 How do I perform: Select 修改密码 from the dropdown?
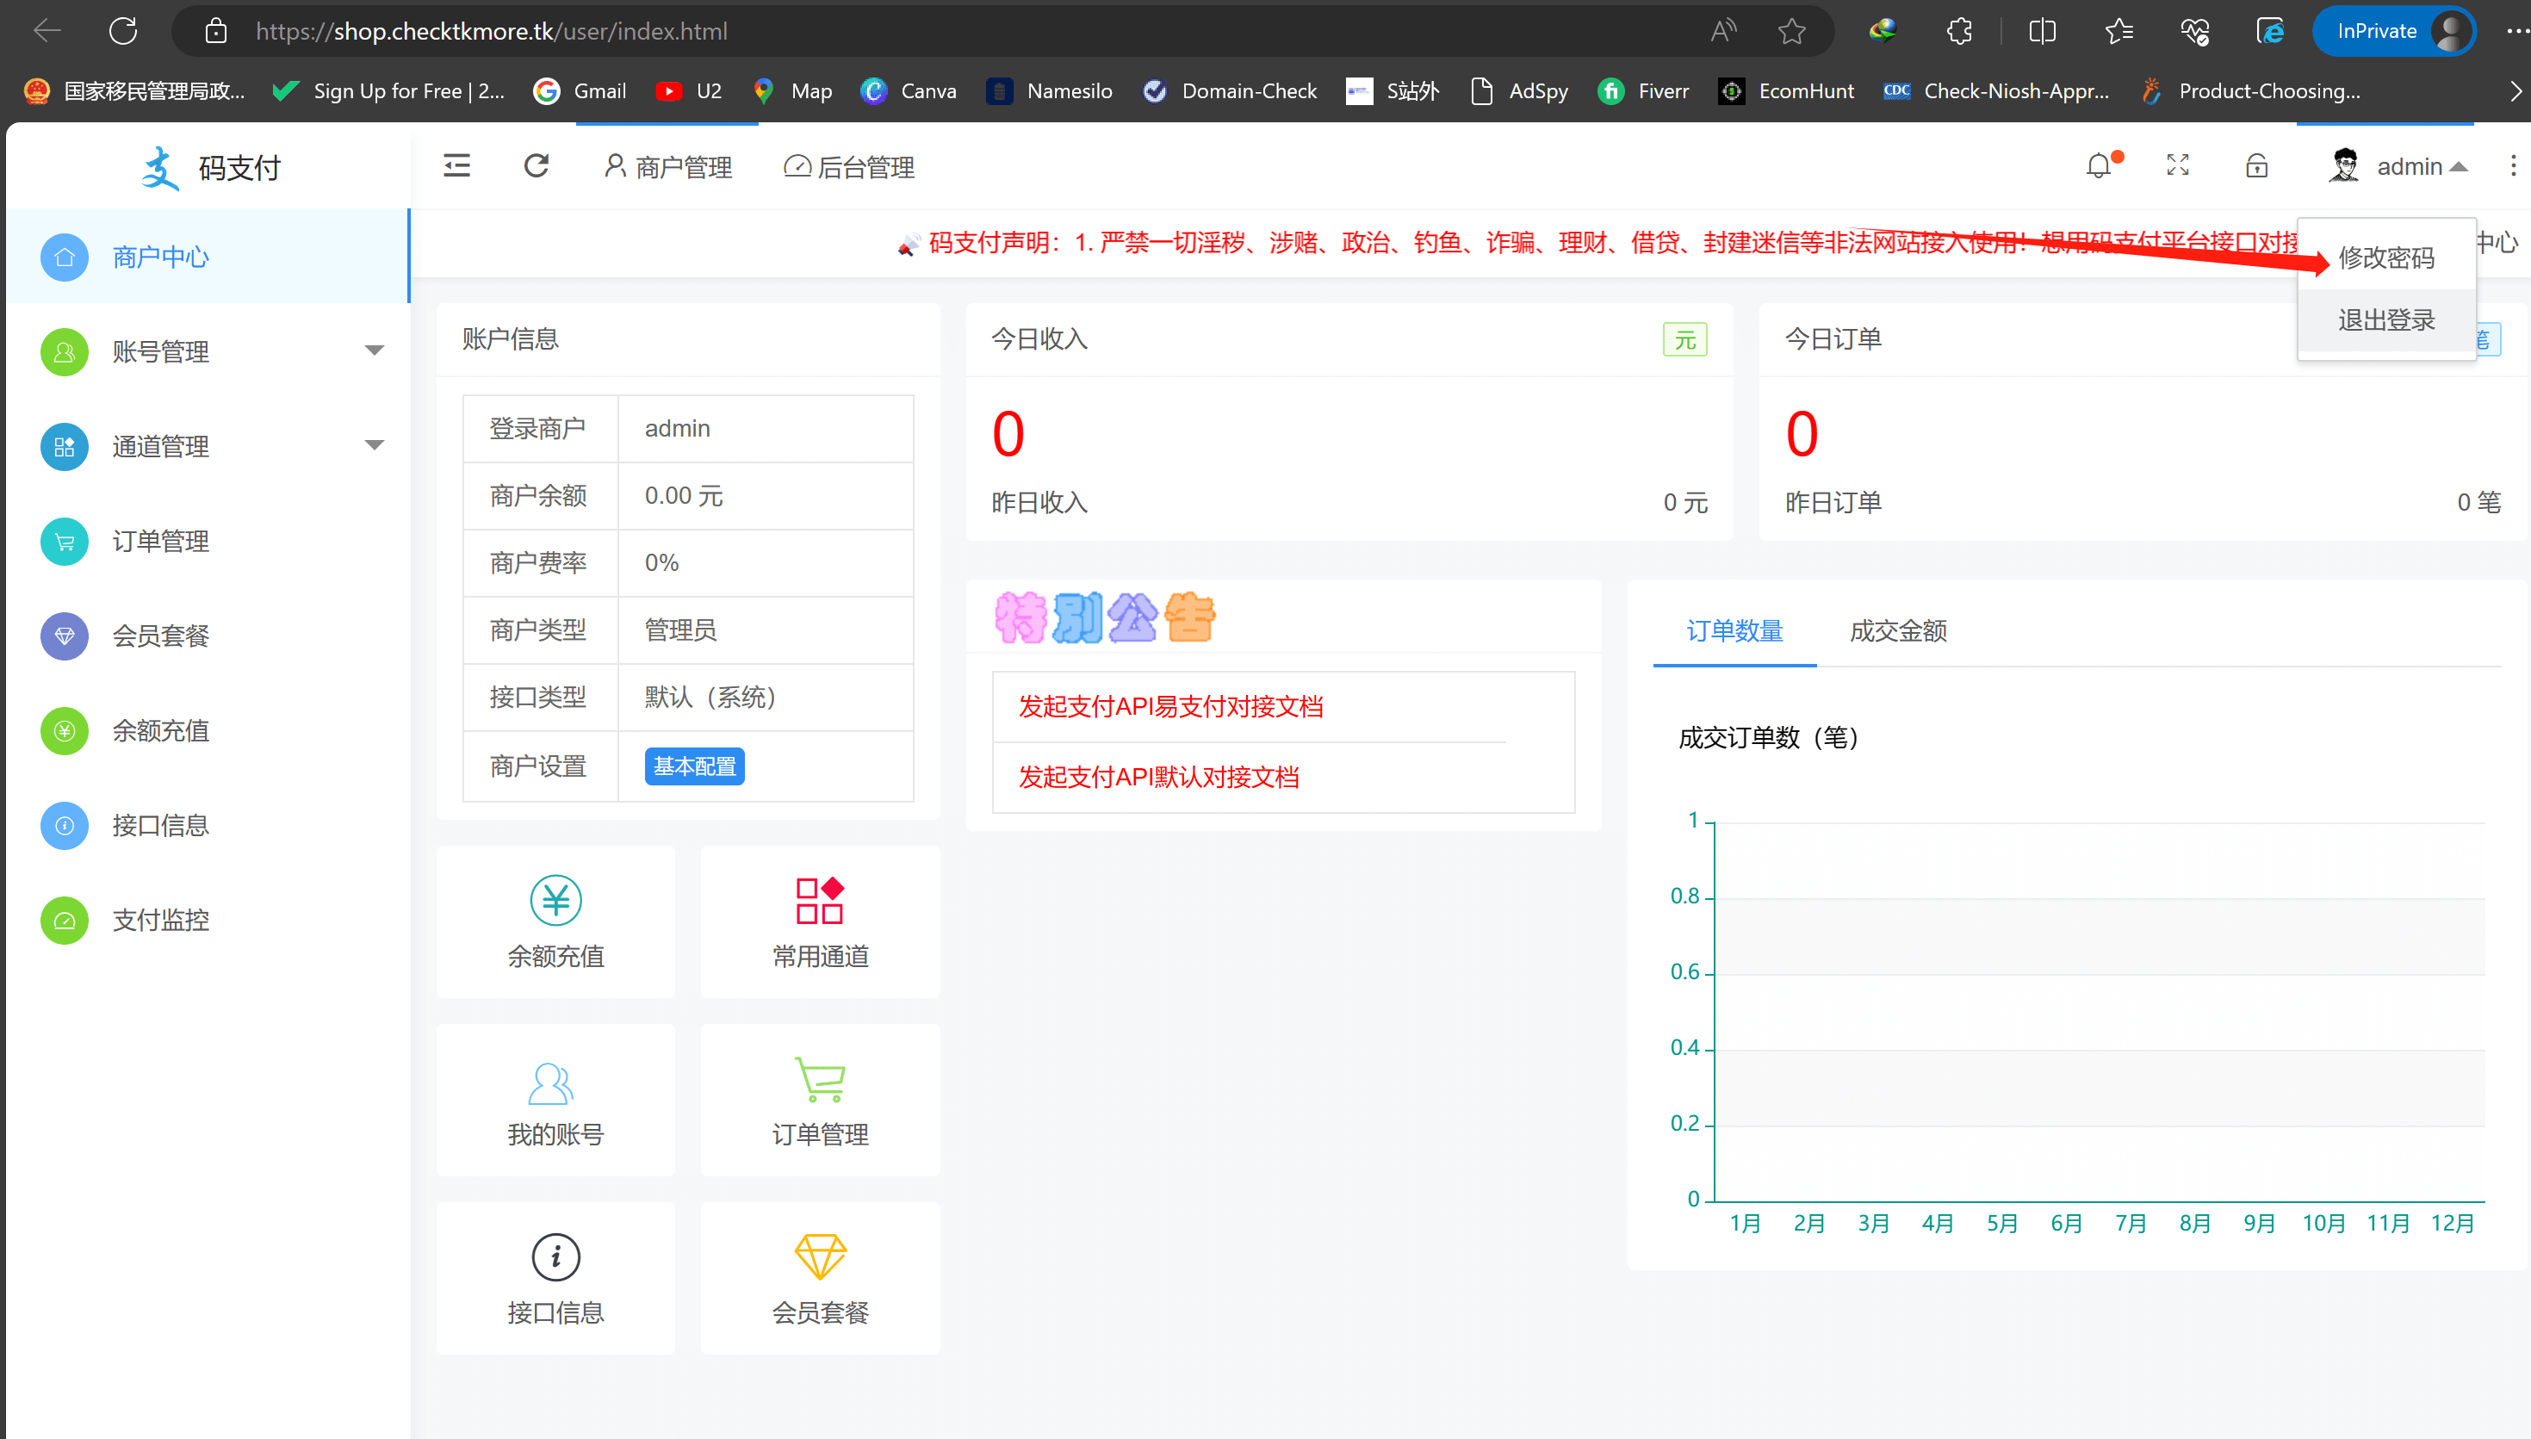pos(2385,258)
